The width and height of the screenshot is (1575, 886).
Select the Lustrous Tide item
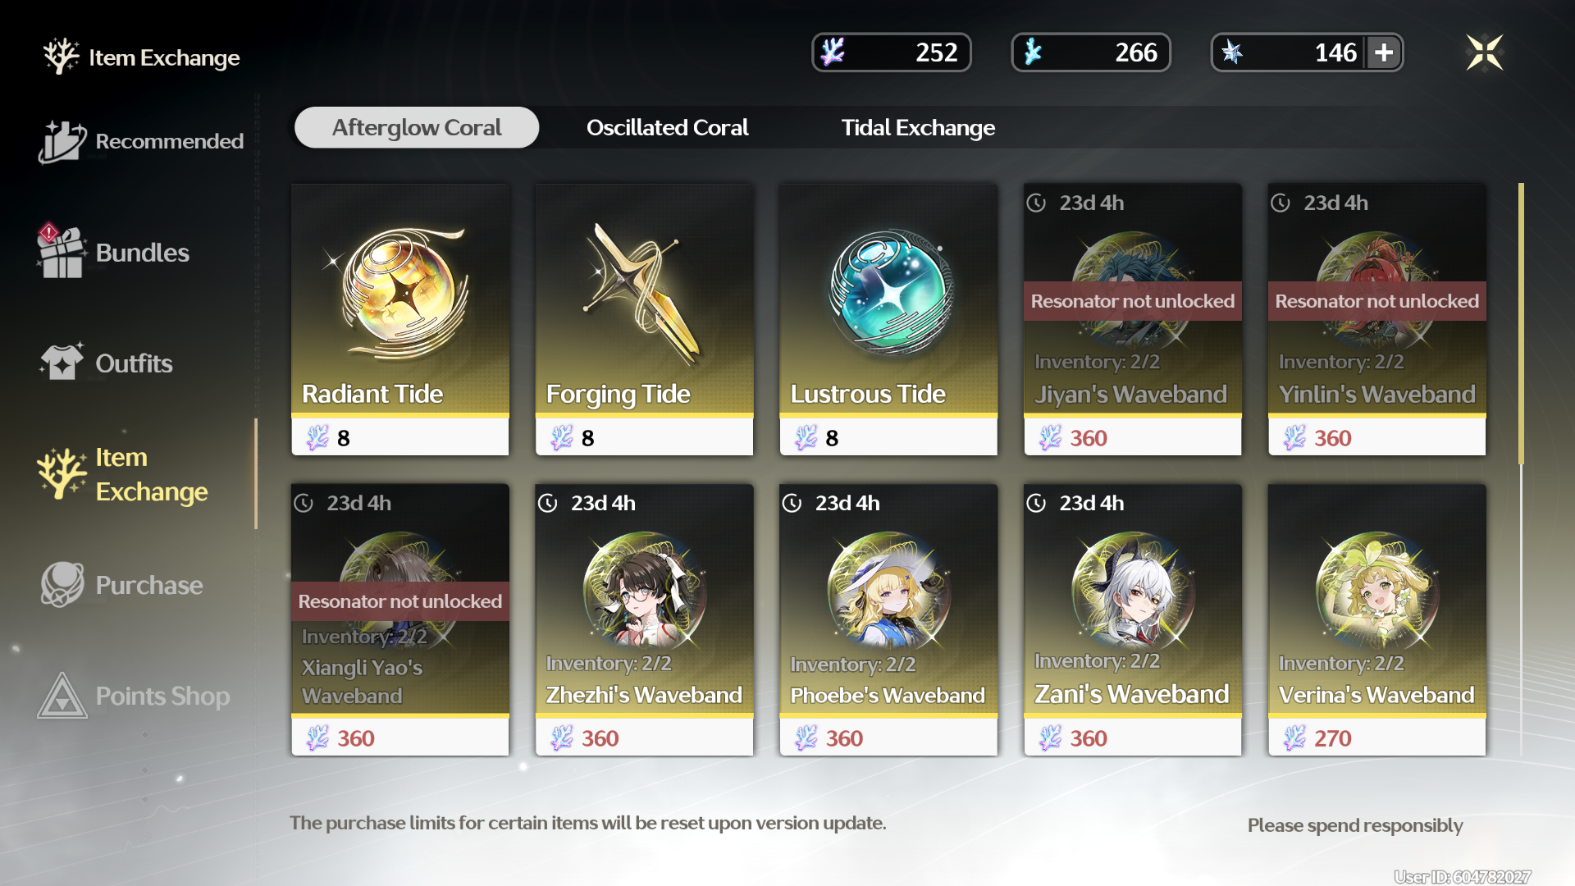click(888, 319)
